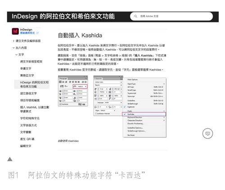Click vertical scale icon in Character panel
This screenshot has height=190, width=225.
(x=95, y=95)
